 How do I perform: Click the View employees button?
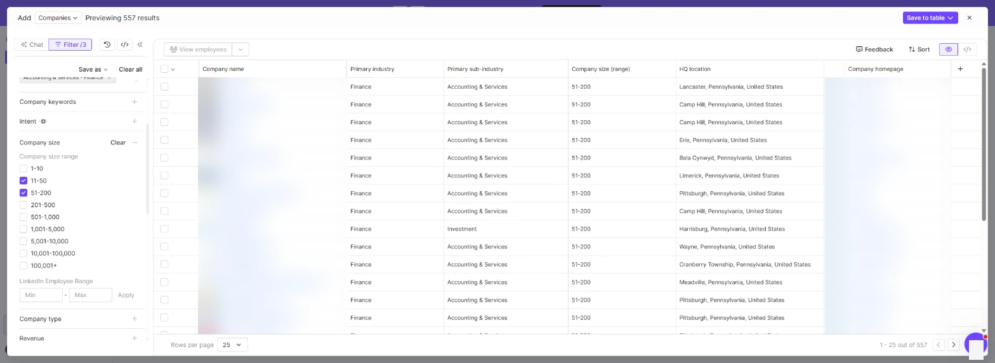(x=198, y=49)
